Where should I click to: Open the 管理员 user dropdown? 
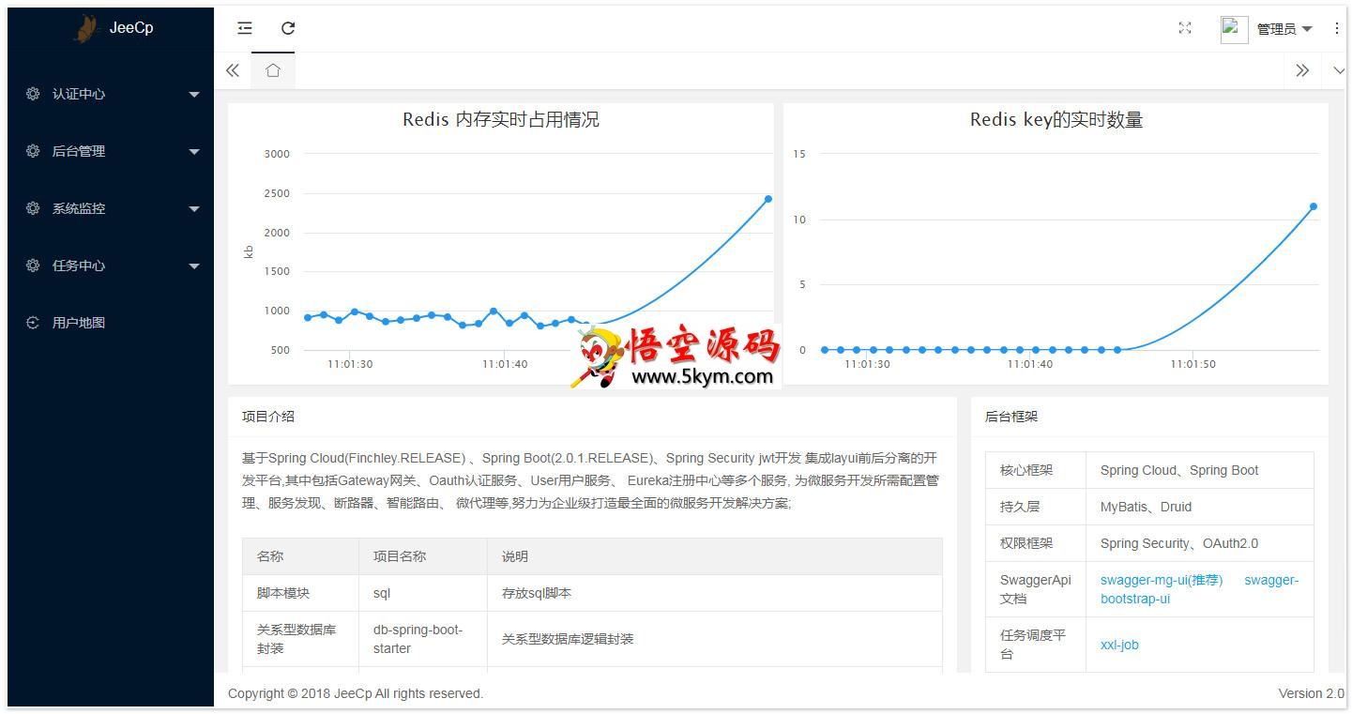pyautogui.click(x=1284, y=29)
